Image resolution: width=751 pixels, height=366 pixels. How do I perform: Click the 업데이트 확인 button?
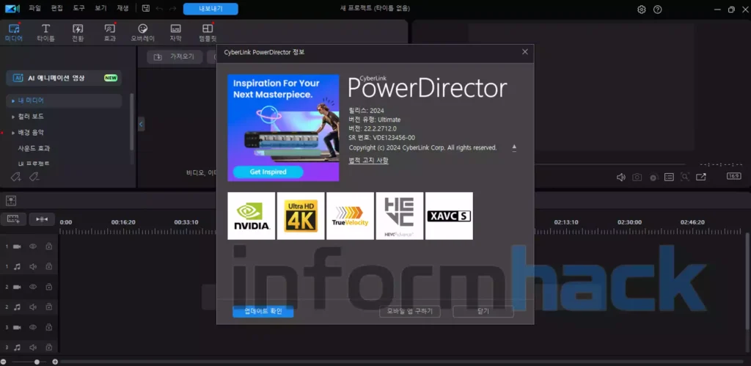263,312
